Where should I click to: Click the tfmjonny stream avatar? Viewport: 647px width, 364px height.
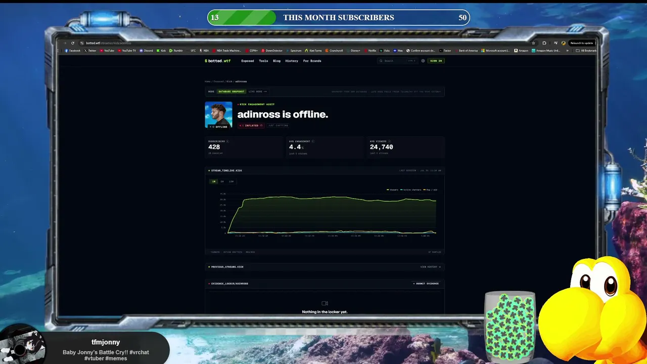coord(23,347)
